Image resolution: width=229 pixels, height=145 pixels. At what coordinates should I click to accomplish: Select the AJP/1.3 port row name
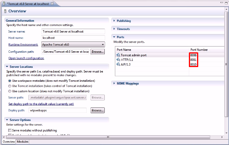tap(125, 64)
